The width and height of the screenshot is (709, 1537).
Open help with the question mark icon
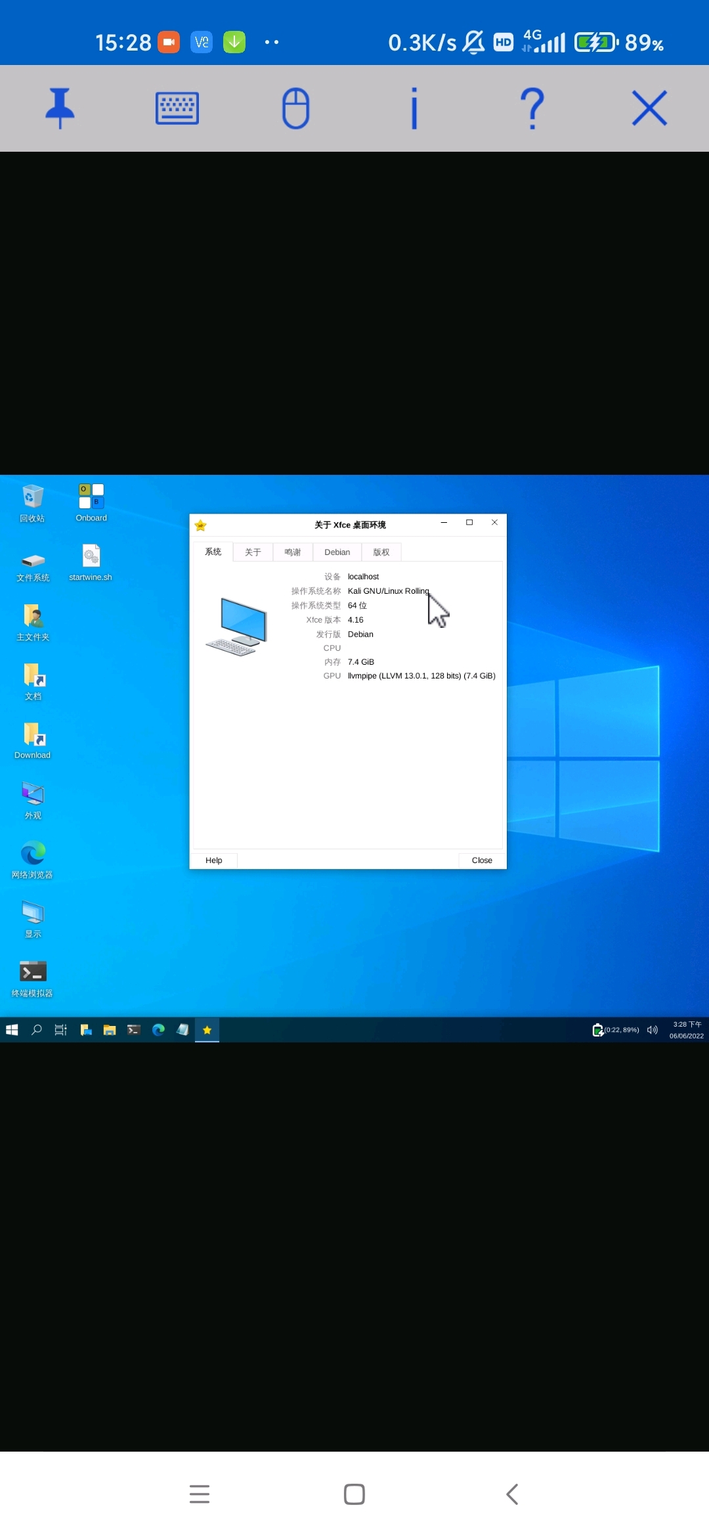tap(532, 108)
